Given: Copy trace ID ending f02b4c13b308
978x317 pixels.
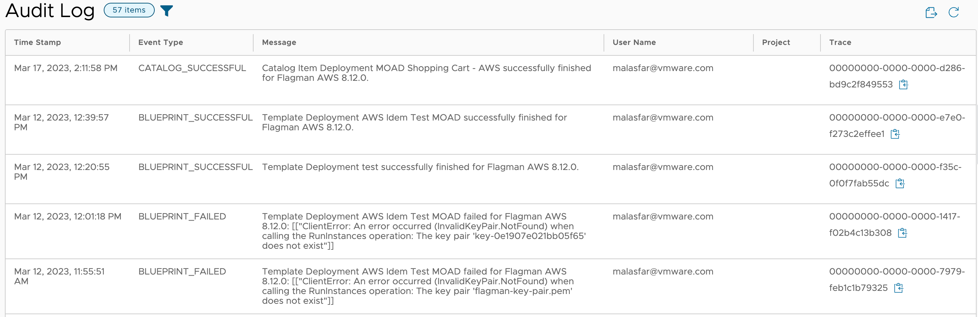Looking at the screenshot, I should [902, 233].
